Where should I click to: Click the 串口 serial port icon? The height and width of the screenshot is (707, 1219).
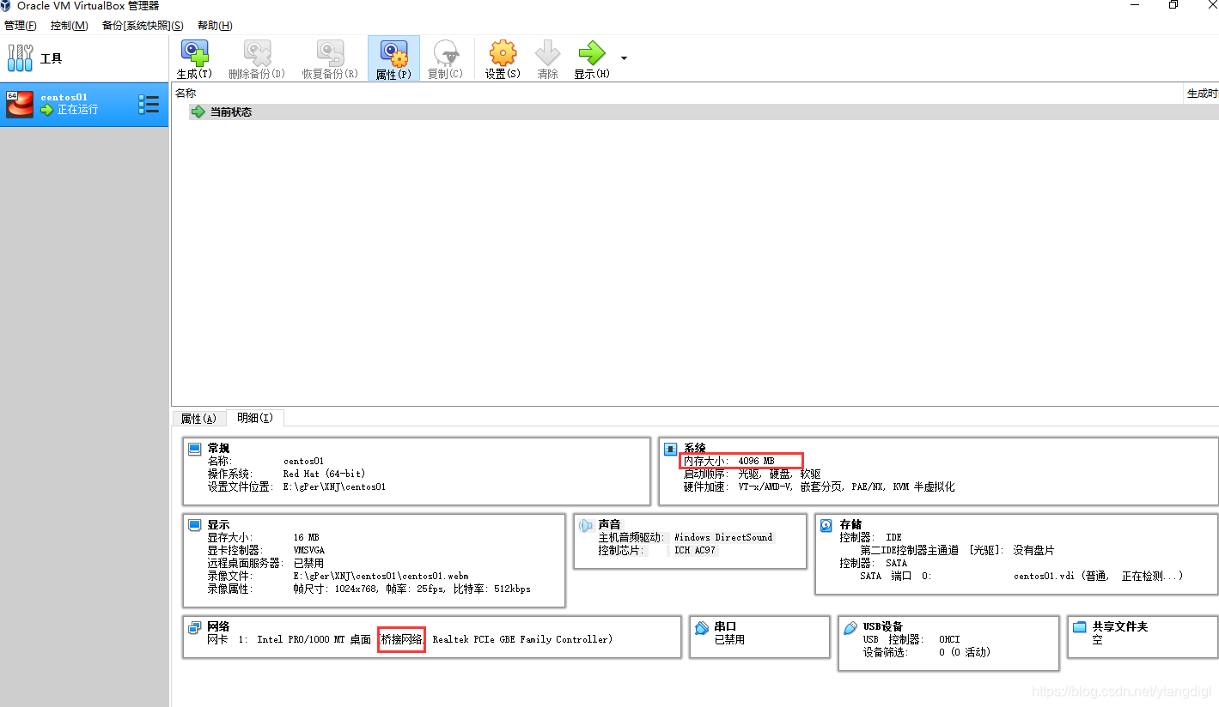pyautogui.click(x=701, y=627)
